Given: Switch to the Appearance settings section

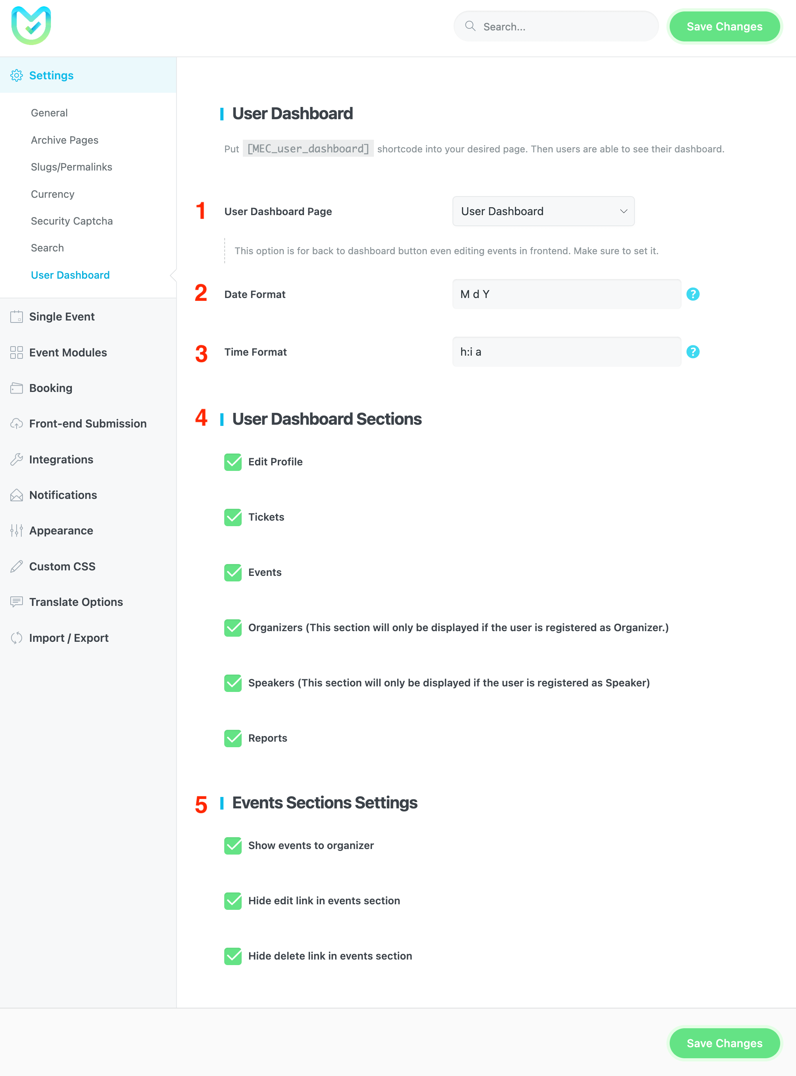Looking at the screenshot, I should point(61,530).
